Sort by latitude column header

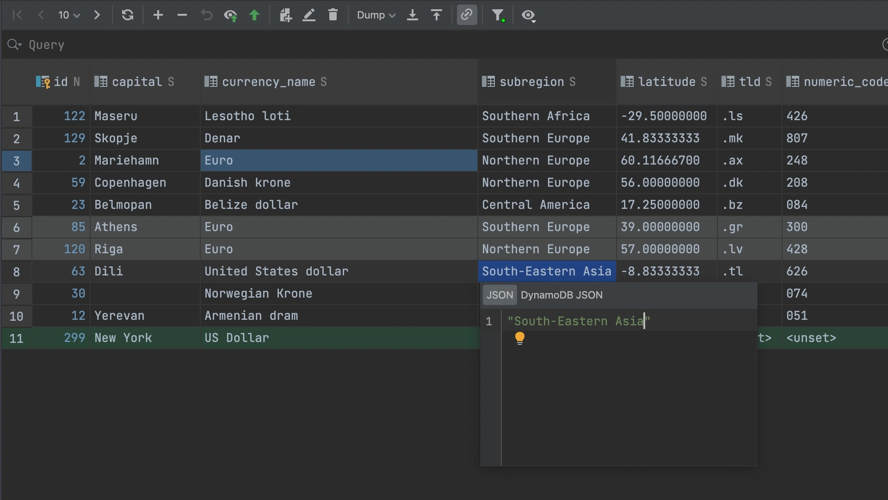pos(666,82)
